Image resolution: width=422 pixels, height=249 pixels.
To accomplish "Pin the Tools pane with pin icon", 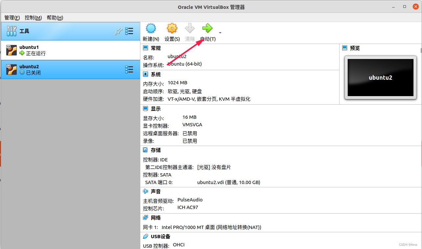I will pos(118,31).
